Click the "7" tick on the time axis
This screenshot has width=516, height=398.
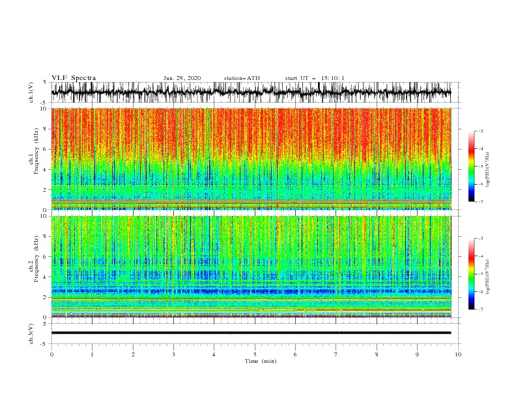(x=336, y=354)
